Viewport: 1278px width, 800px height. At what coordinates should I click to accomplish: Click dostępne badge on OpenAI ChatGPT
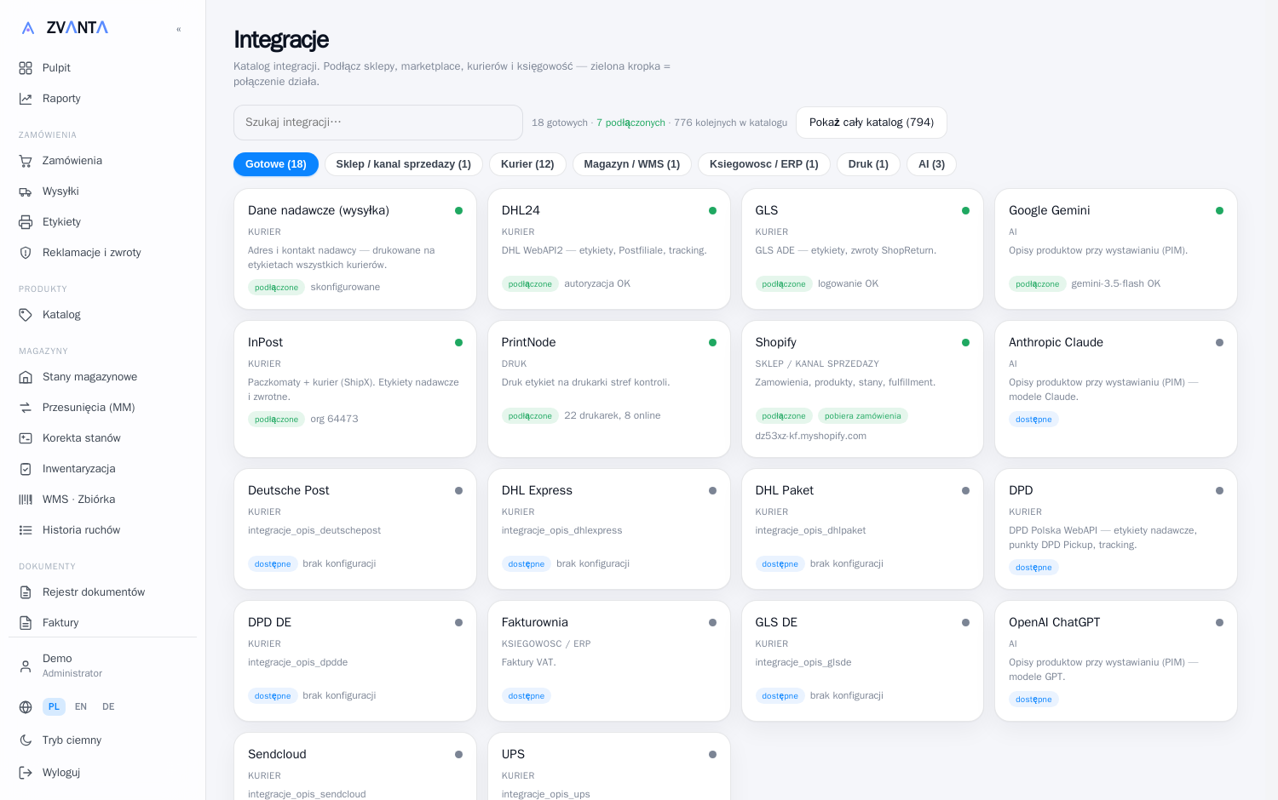[x=1034, y=700]
